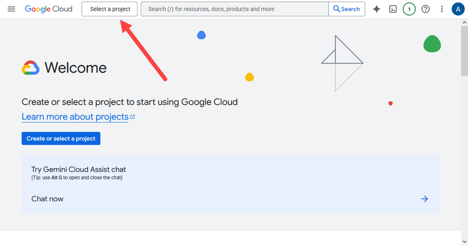Follow the Learn more about projects link

tap(75, 117)
